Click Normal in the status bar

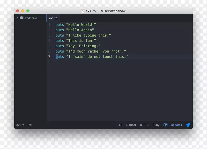tap(131, 125)
